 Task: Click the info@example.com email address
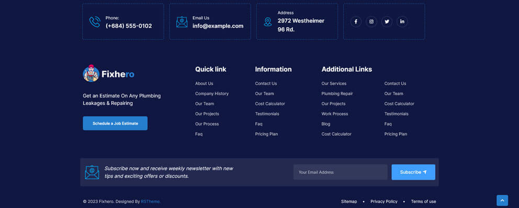click(218, 26)
